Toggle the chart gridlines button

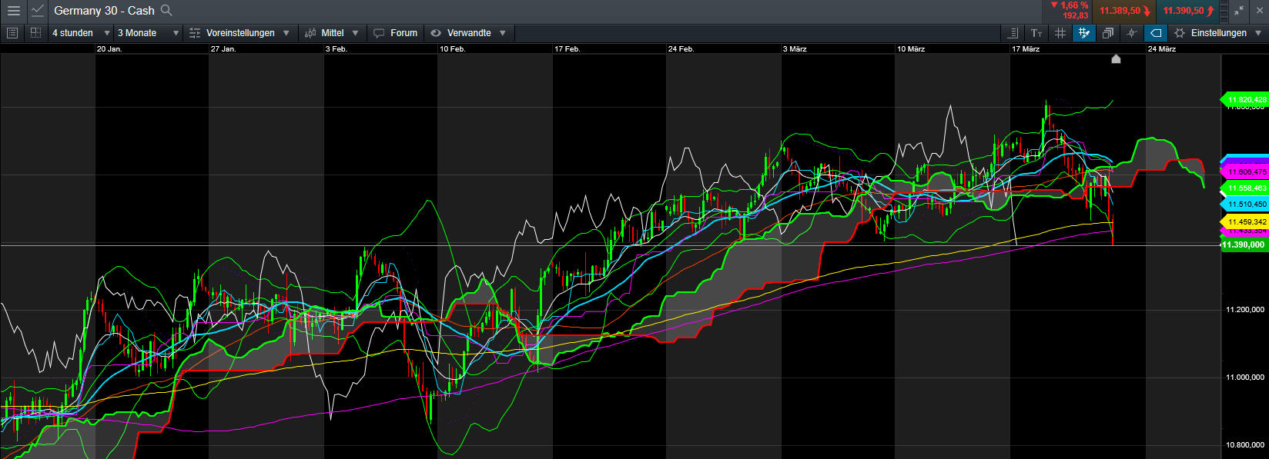(1060, 33)
